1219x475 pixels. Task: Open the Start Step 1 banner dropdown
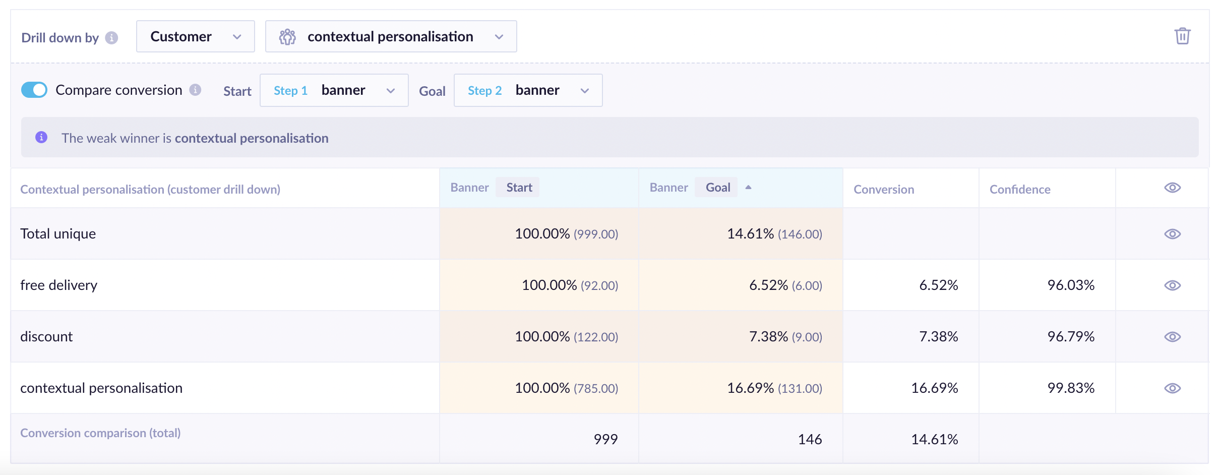coord(334,90)
